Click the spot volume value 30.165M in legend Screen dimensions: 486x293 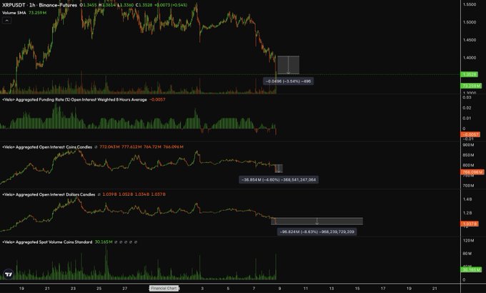104,242
